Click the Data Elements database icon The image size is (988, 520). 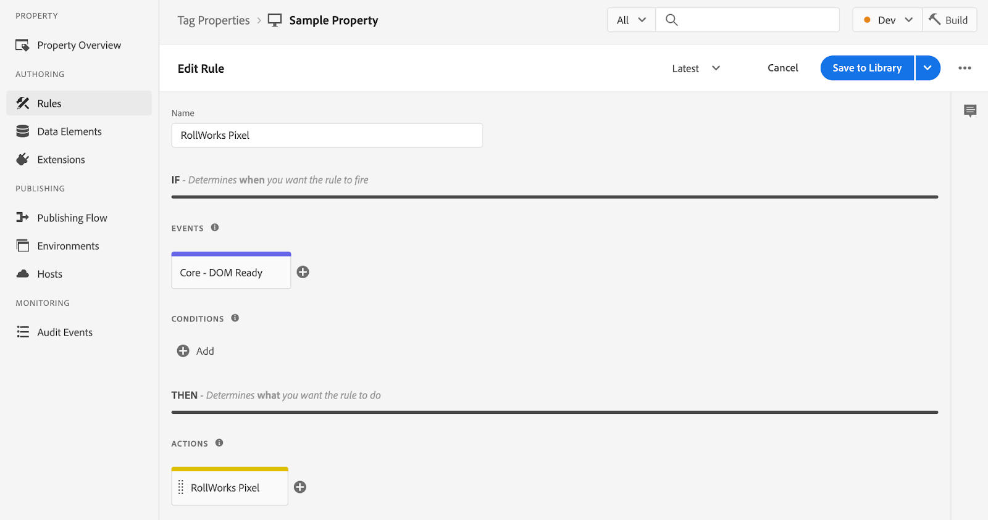click(x=23, y=131)
